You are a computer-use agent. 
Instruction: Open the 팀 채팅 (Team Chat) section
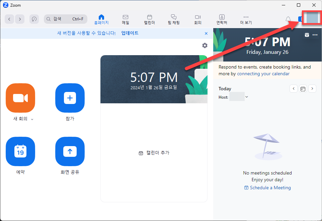[x=173, y=19]
